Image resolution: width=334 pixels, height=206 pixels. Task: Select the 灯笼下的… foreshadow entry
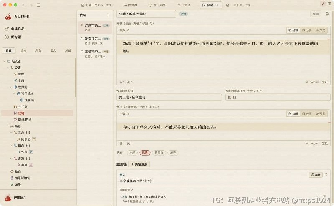95,28
